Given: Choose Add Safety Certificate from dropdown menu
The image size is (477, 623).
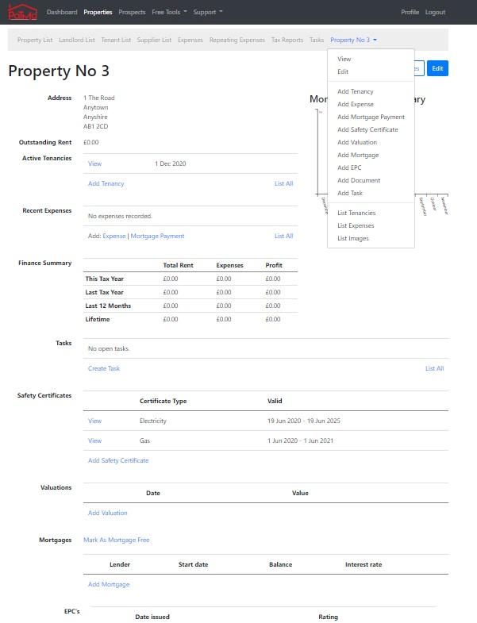Looking at the screenshot, I should [367, 129].
